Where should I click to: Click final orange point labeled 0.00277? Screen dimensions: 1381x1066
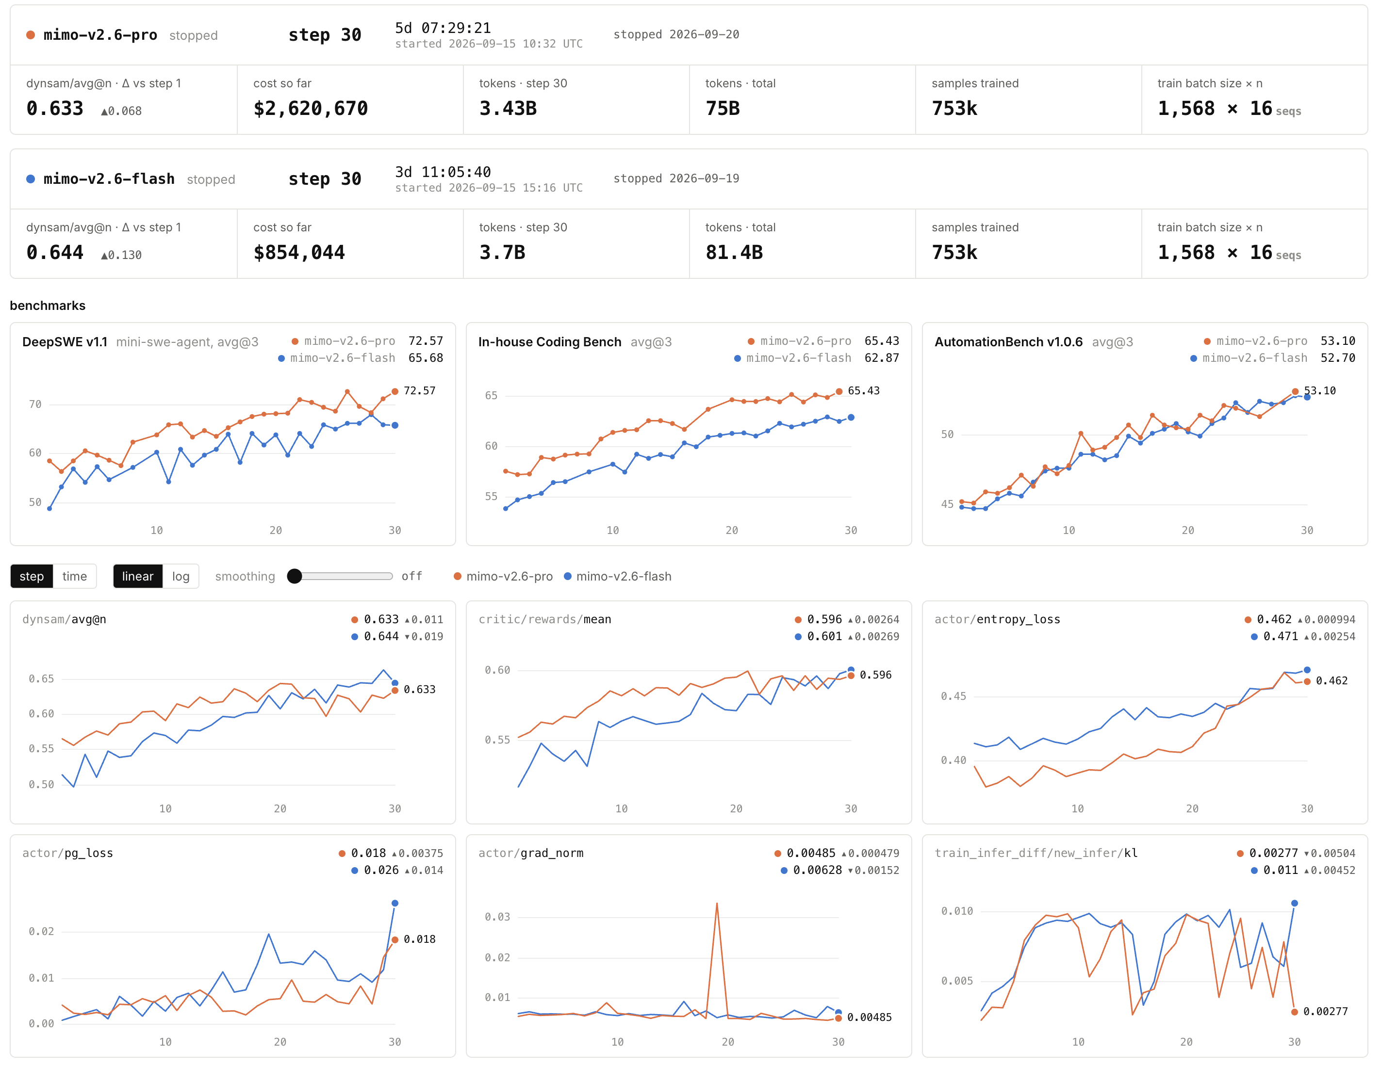1294,1012
